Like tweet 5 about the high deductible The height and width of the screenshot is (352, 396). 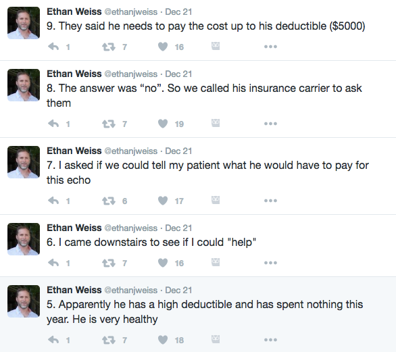point(163,340)
